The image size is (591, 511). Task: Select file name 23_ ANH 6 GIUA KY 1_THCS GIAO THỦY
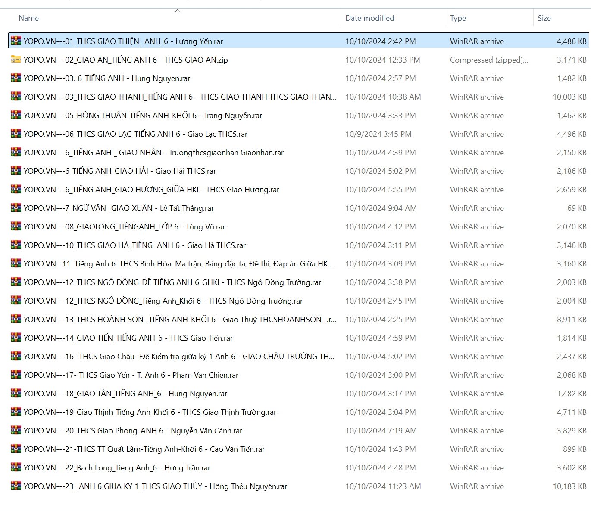coord(155,486)
